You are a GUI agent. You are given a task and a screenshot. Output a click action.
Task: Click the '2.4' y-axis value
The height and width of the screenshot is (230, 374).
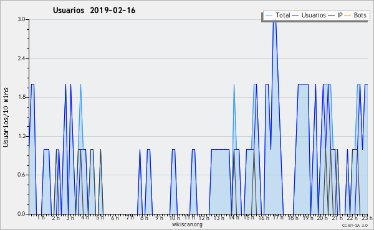(21, 58)
